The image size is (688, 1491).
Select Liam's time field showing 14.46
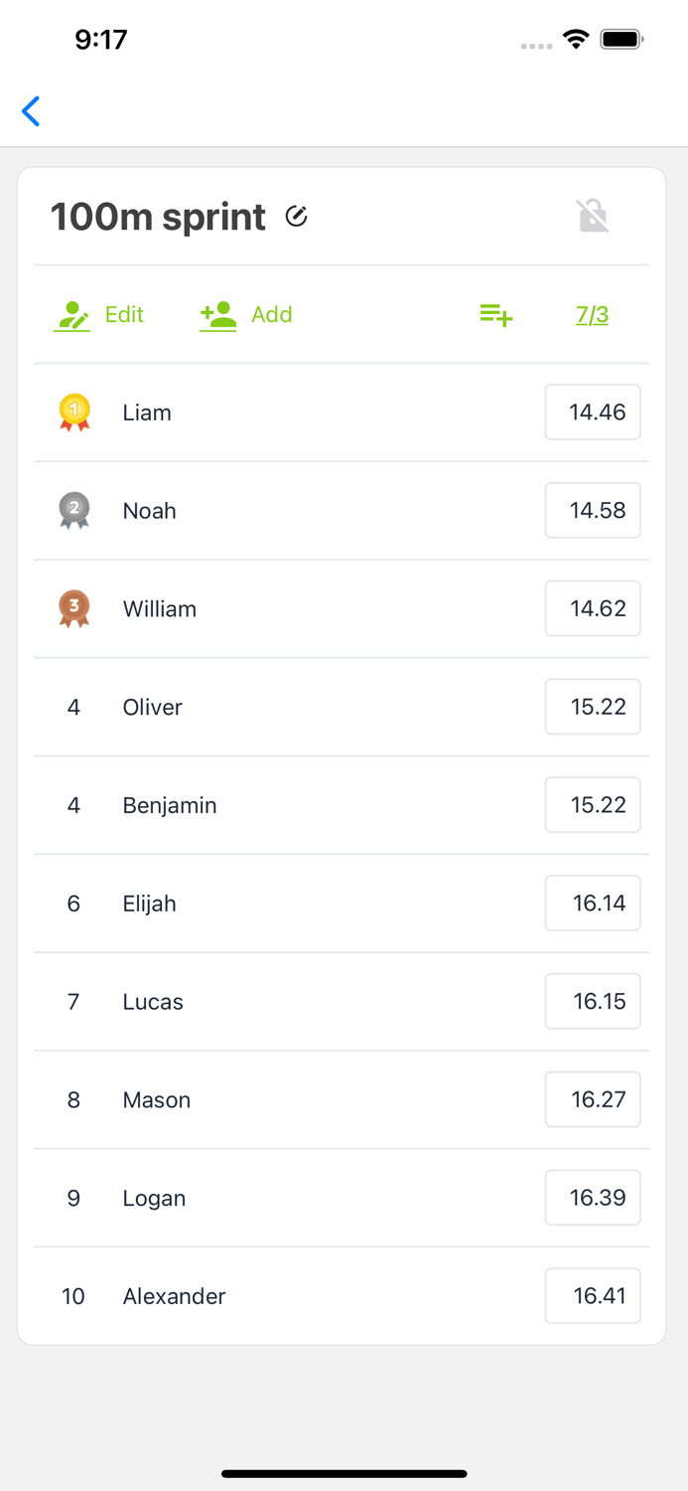[593, 412]
